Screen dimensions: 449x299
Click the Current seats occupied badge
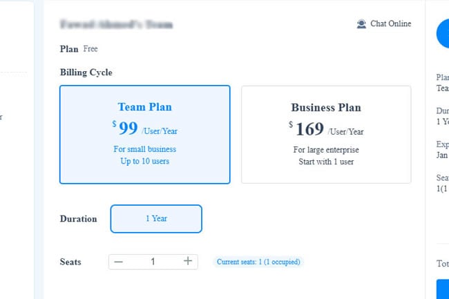click(x=258, y=262)
